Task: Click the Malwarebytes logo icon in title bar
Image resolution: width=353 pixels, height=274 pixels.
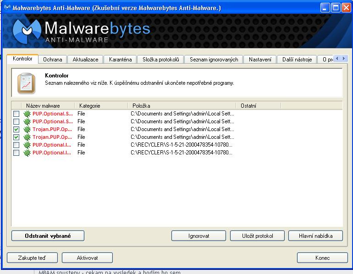Action: (7, 8)
